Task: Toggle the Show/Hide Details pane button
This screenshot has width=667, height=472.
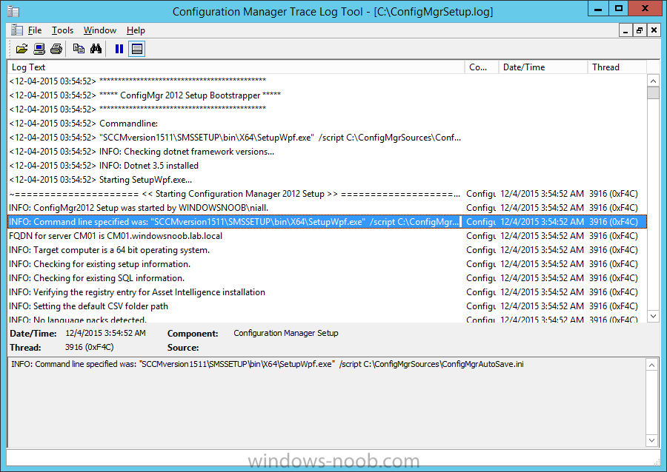Action: [x=137, y=49]
